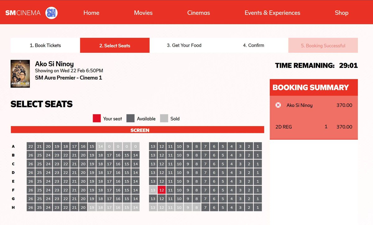Pick seat B14 in the left block
The height and width of the screenshot is (225, 373).
click(136, 155)
